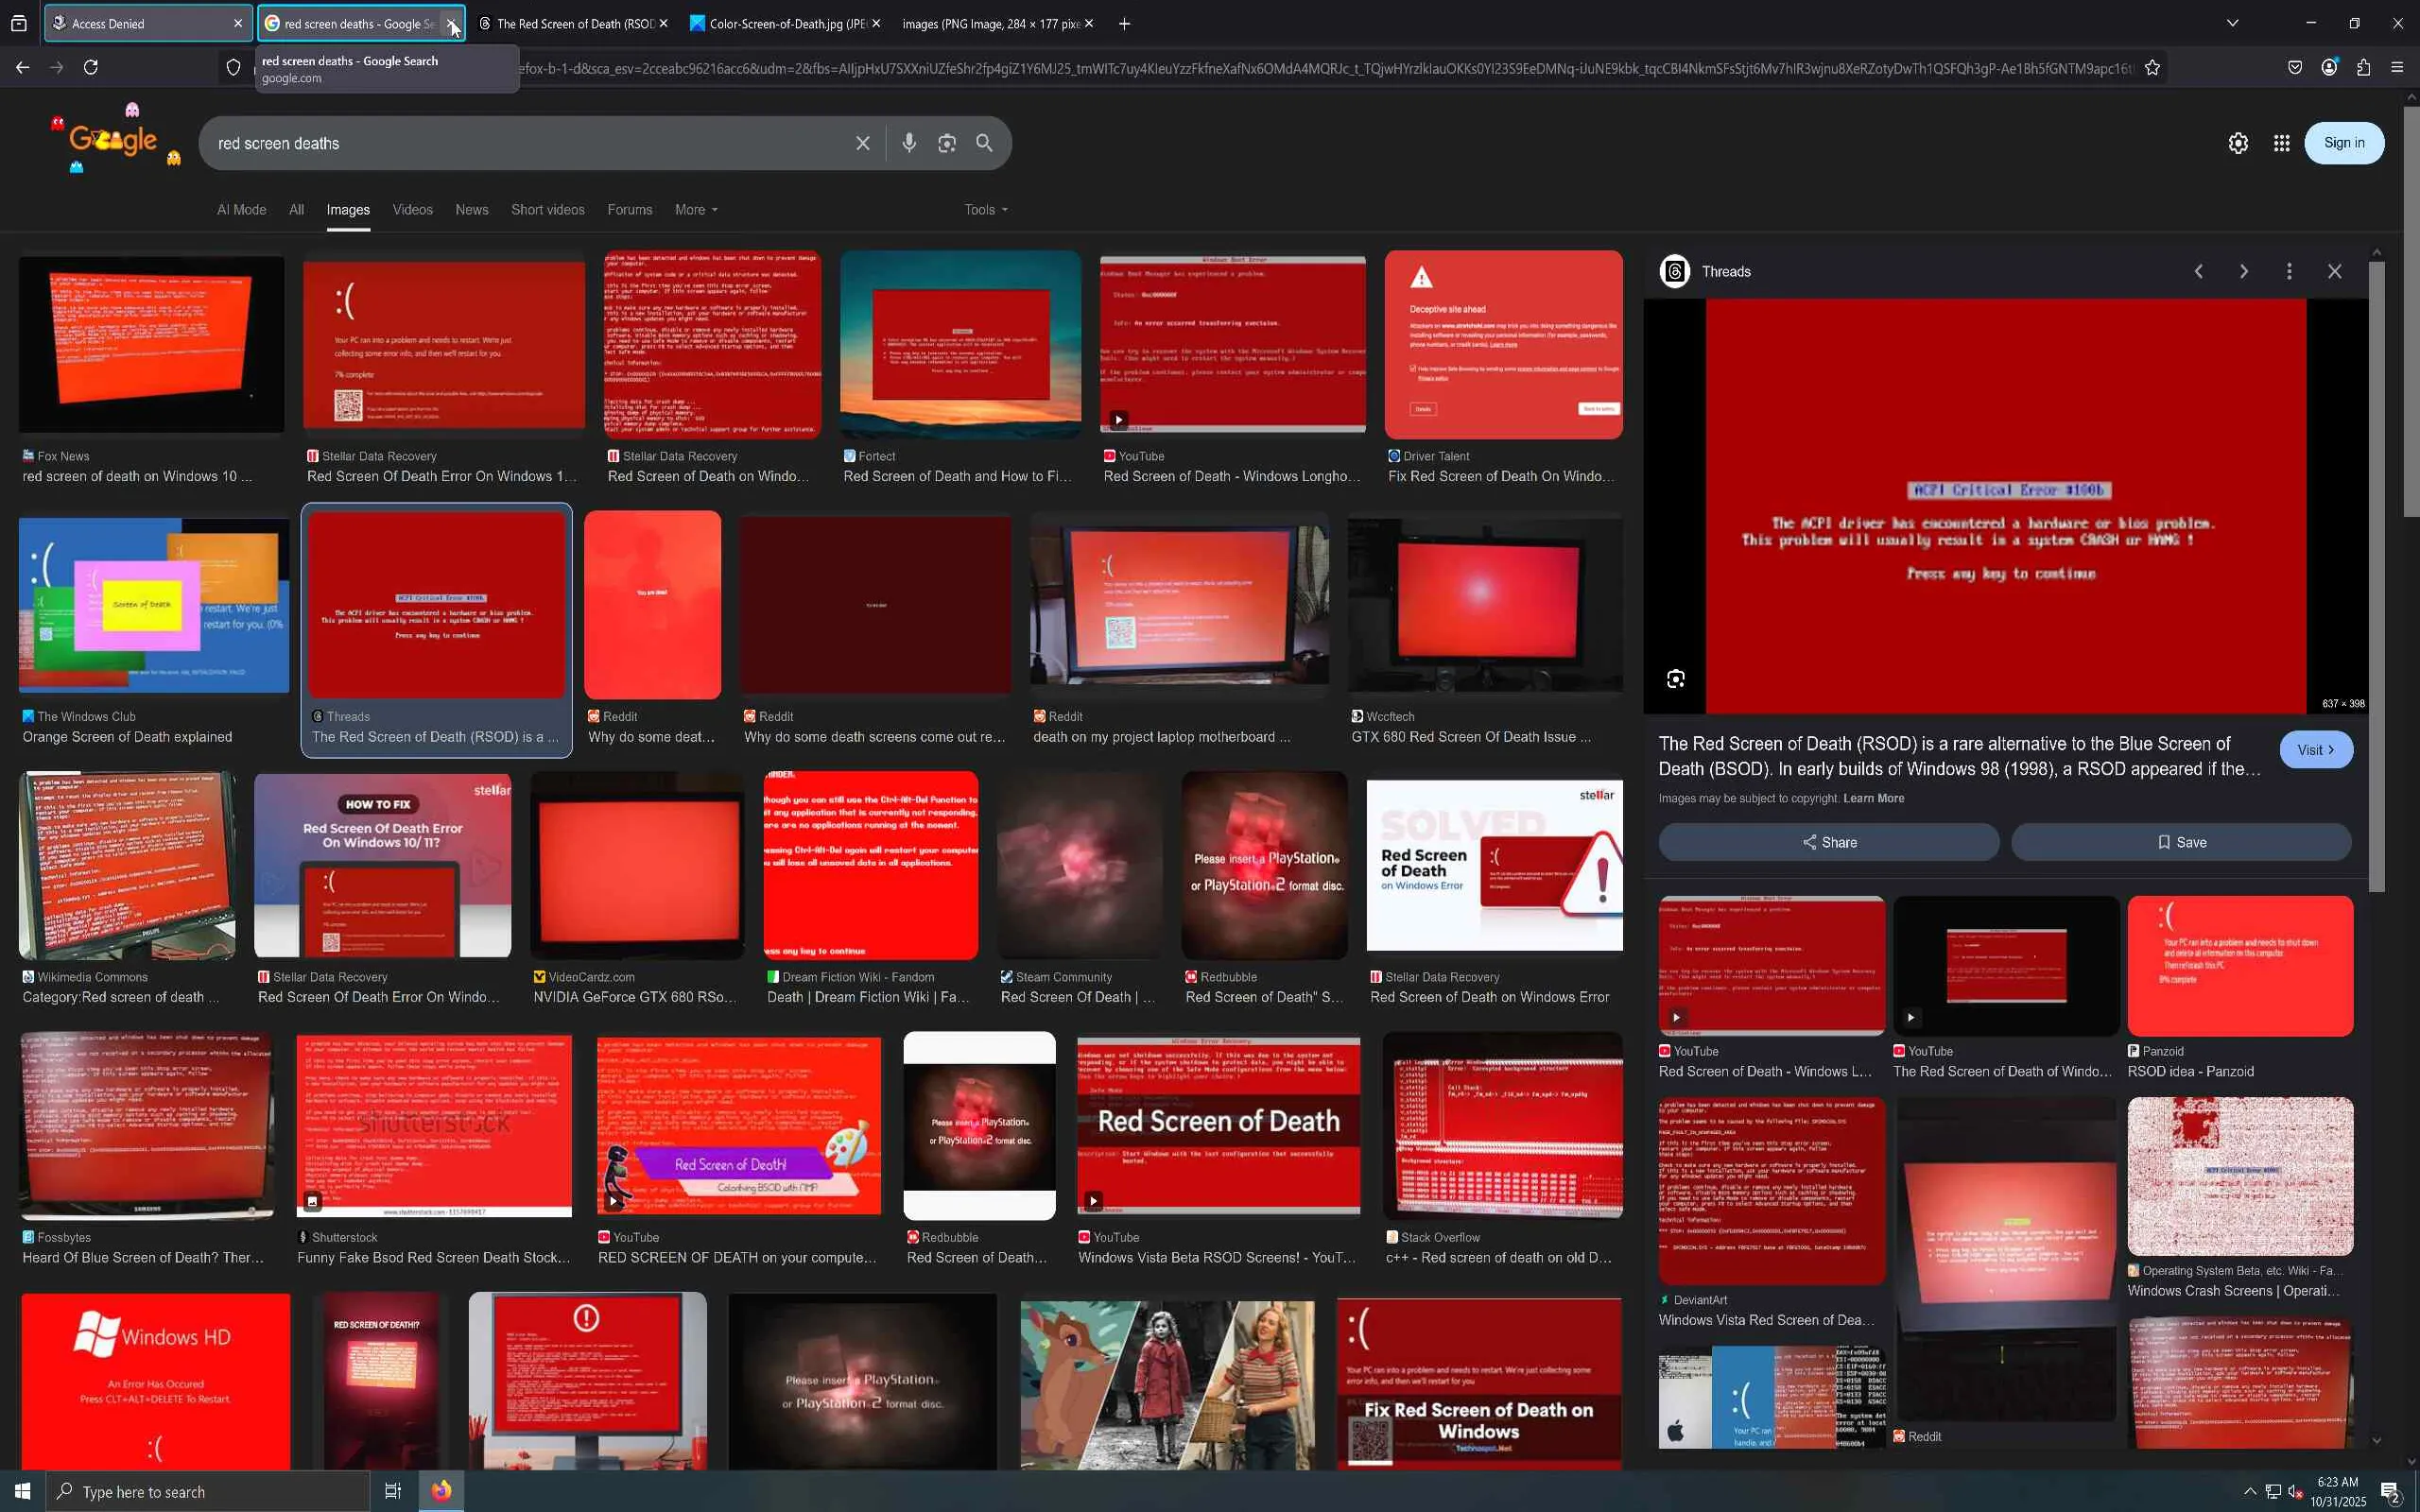Open Google quick settings gear
The image size is (2420, 1512).
[2238, 143]
